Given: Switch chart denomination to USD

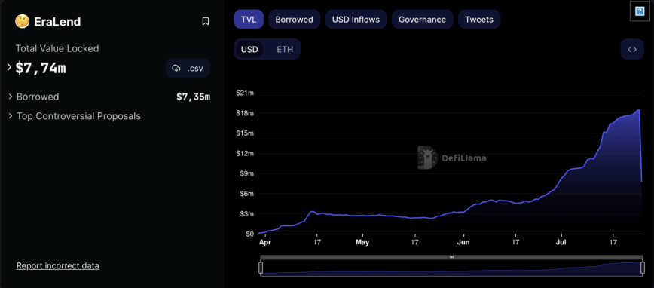Looking at the screenshot, I should [249, 49].
